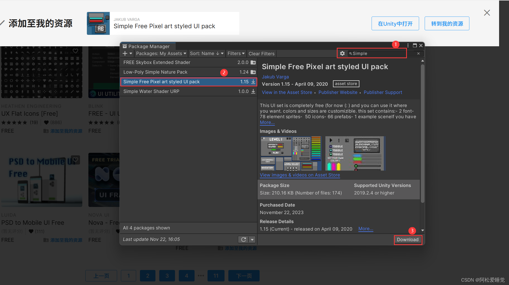Open the Package Manager settings gear

click(342, 53)
